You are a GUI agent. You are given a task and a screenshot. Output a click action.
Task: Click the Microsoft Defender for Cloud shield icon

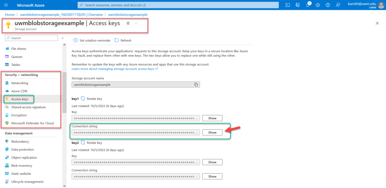coord(7,123)
